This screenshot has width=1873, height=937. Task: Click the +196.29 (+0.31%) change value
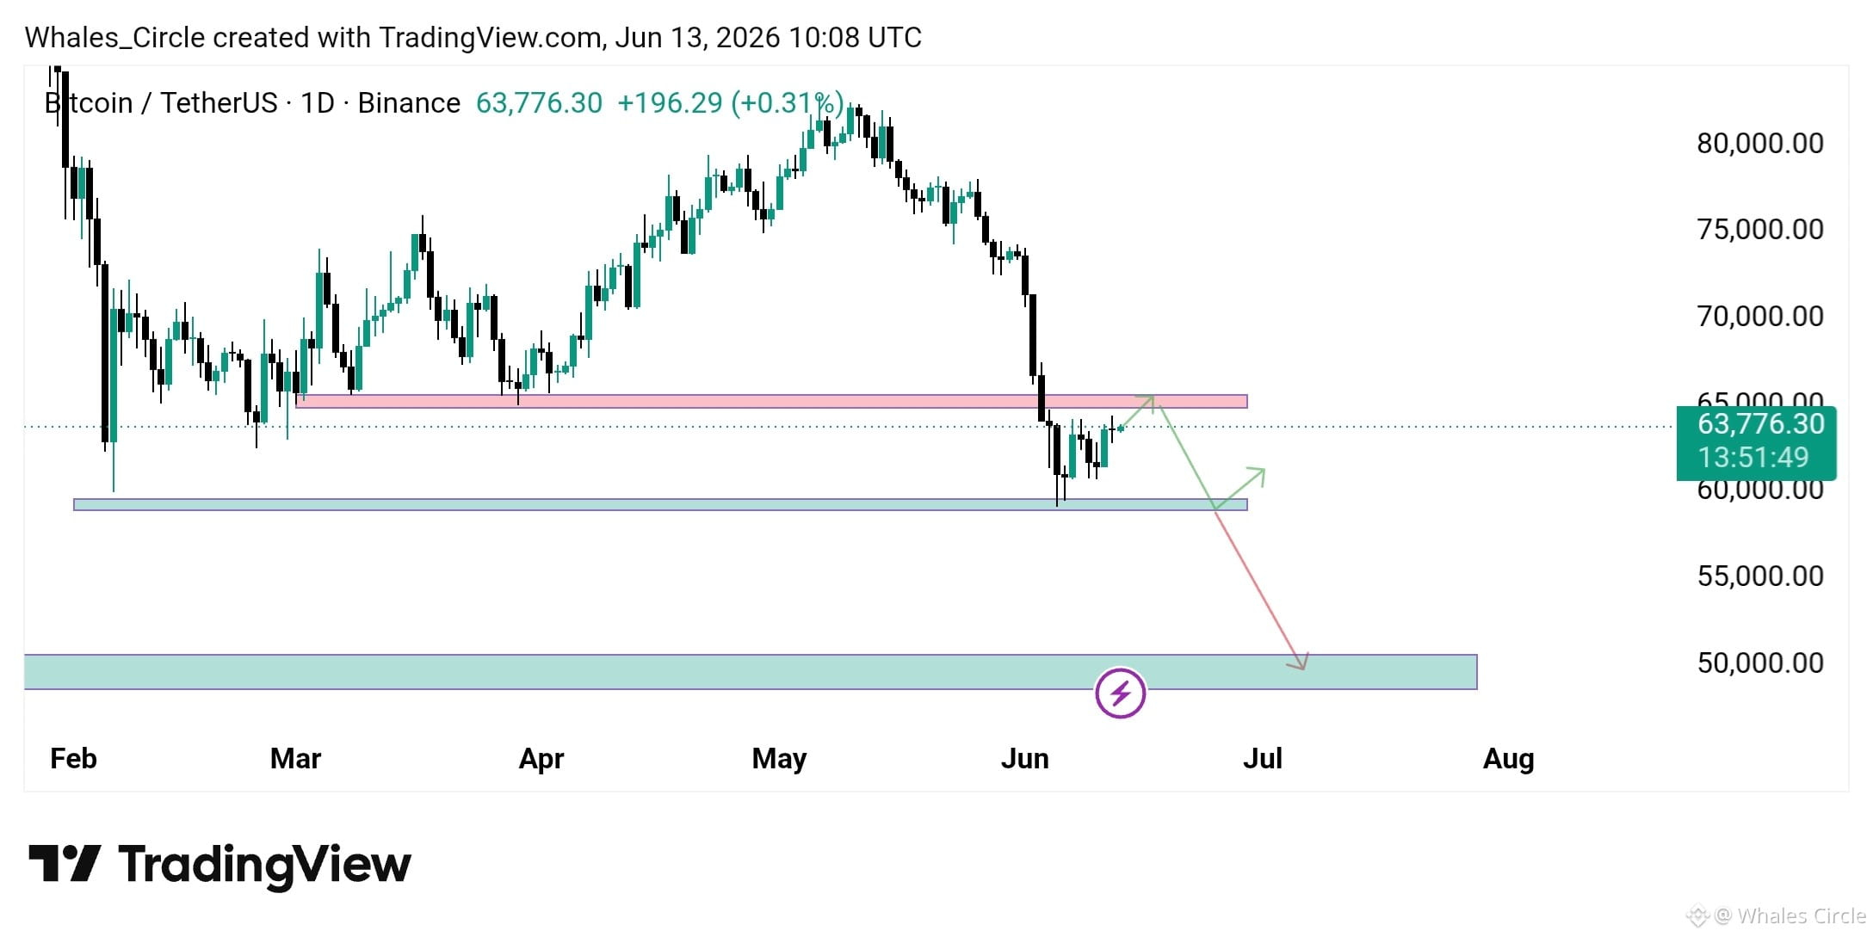point(730,103)
